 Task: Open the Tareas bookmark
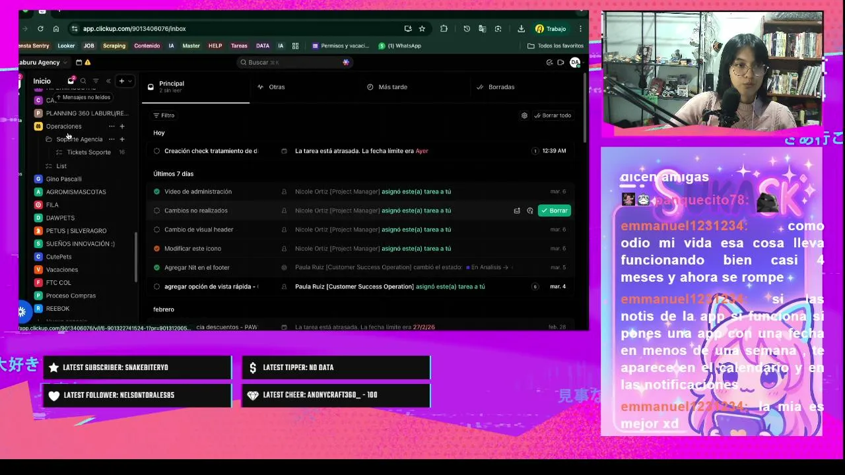pyautogui.click(x=239, y=46)
